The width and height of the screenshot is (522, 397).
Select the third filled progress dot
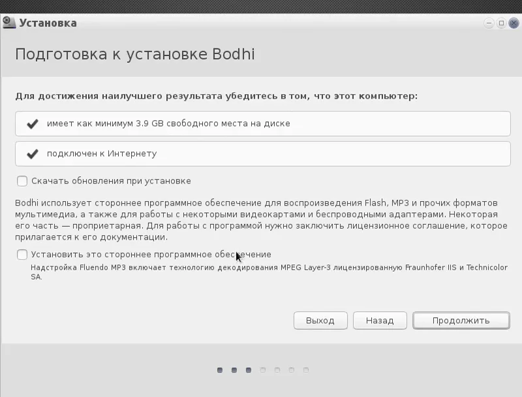click(249, 370)
